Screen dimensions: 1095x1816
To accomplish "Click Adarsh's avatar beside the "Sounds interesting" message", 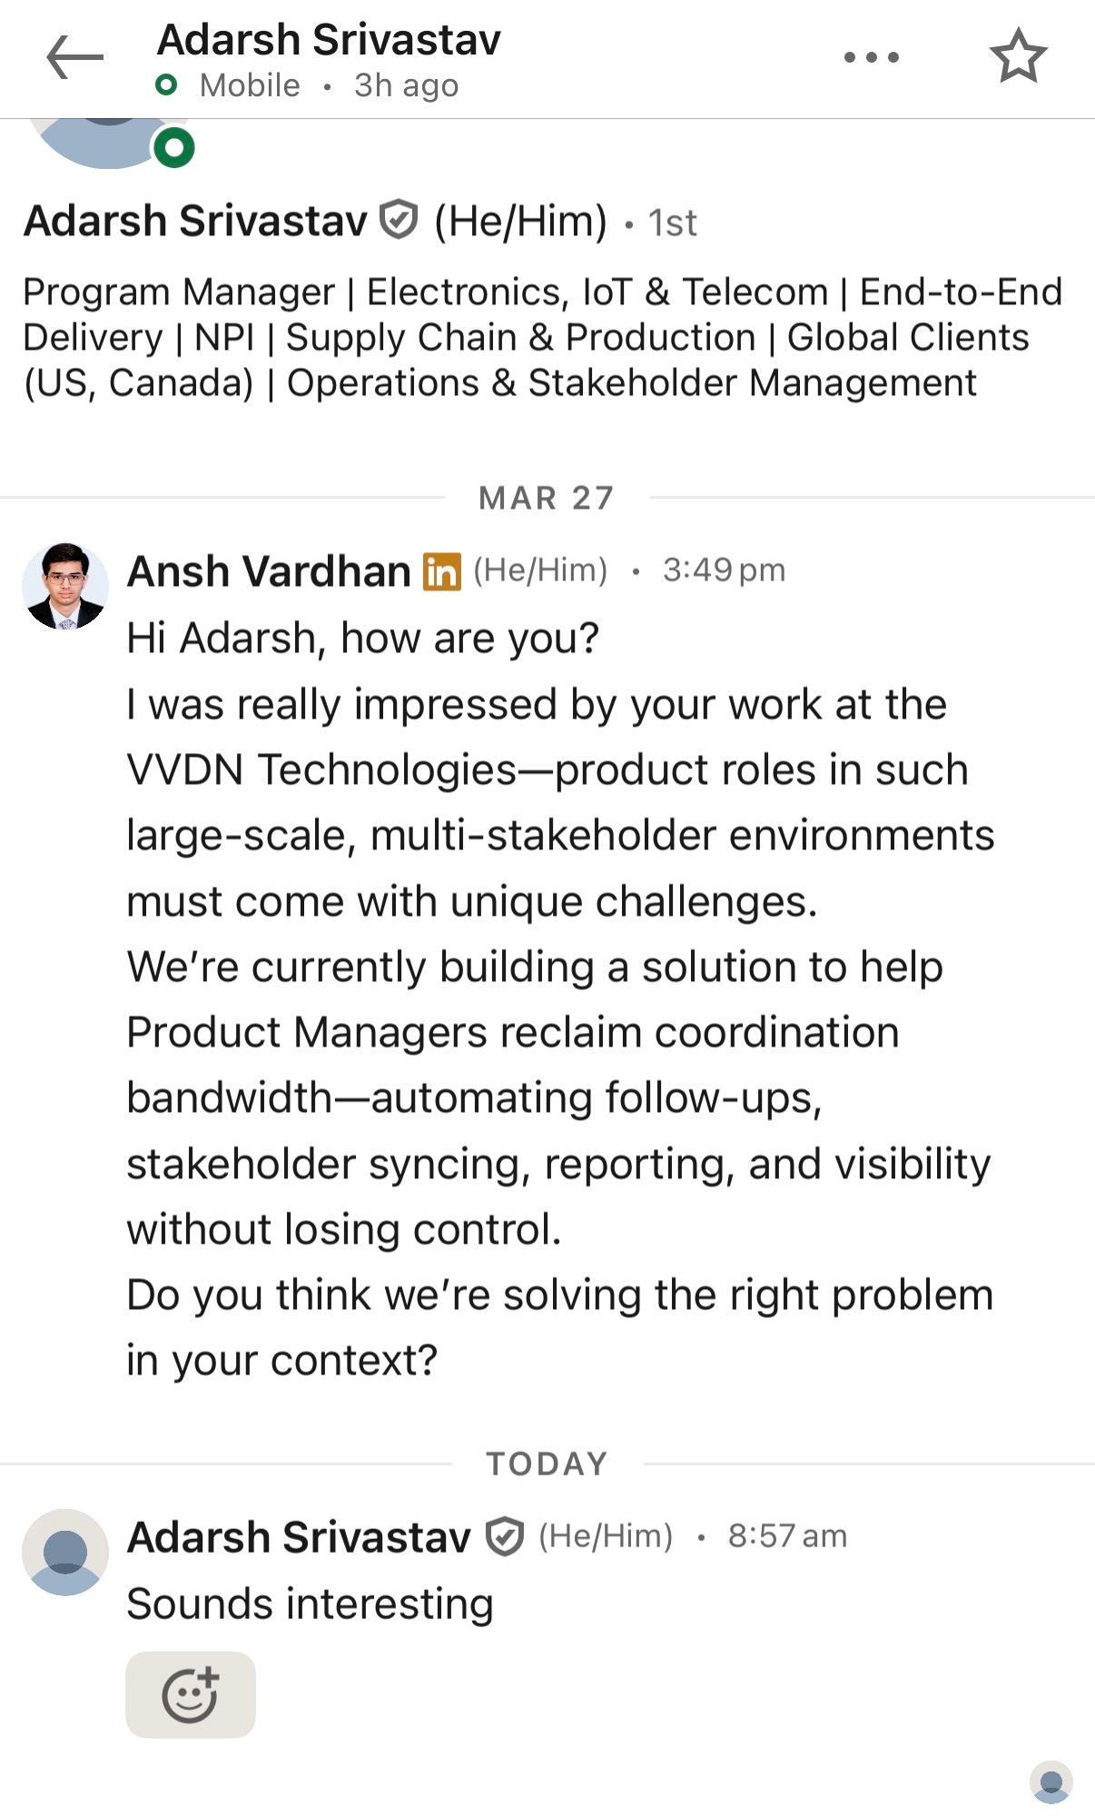I will [65, 1553].
